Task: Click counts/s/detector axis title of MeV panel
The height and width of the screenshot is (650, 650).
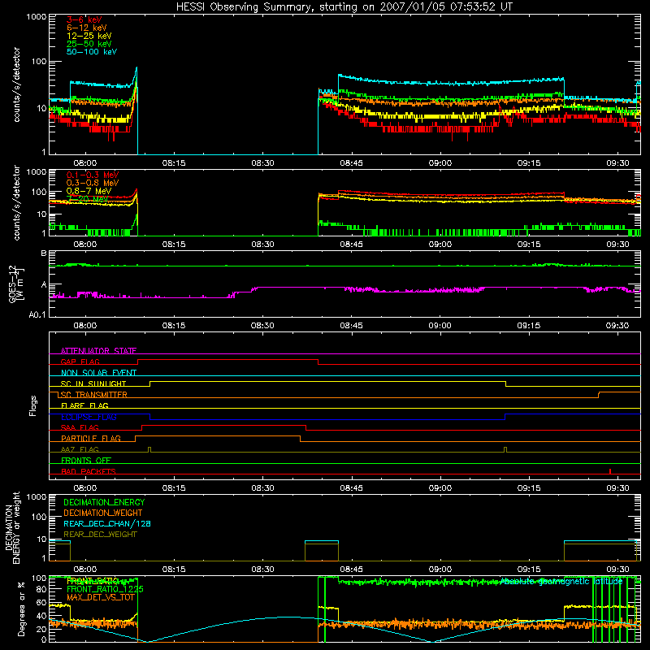Action: click(16, 203)
